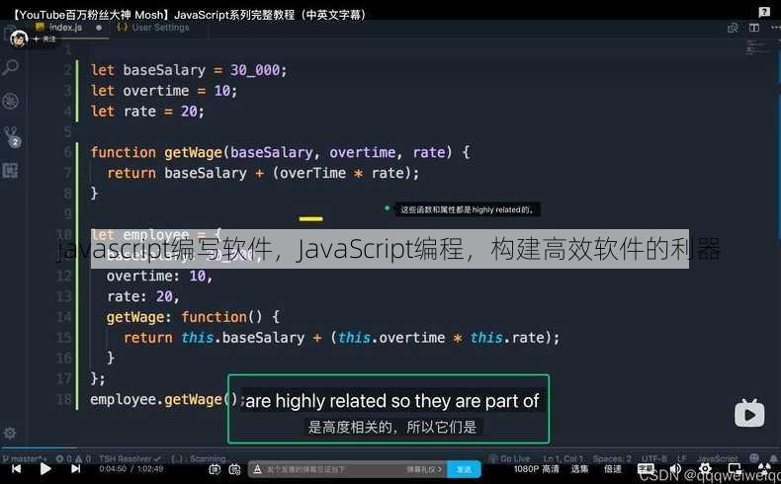
Task: Play the video with the play button
Action: click(x=45, y=468)
